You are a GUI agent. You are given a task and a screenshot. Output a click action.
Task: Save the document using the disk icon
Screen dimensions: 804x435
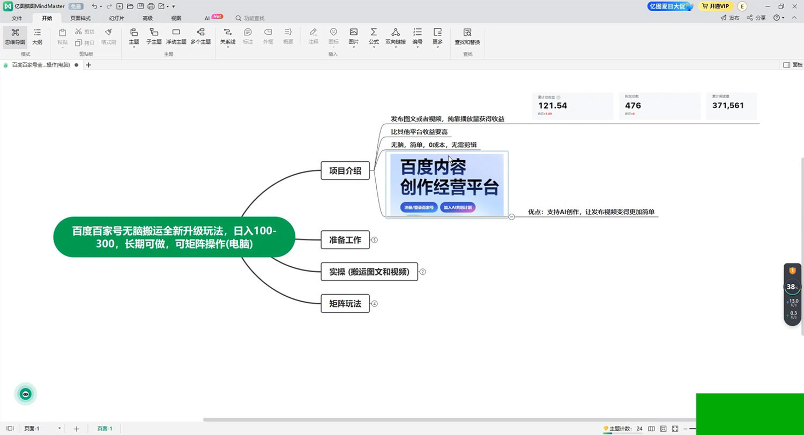coord(140,6)
